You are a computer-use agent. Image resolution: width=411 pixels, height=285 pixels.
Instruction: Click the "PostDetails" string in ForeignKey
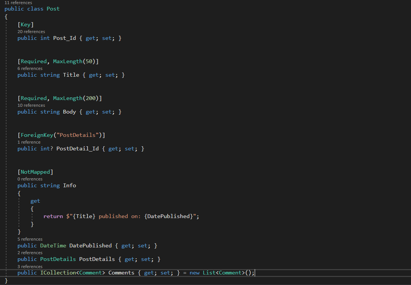78,135
